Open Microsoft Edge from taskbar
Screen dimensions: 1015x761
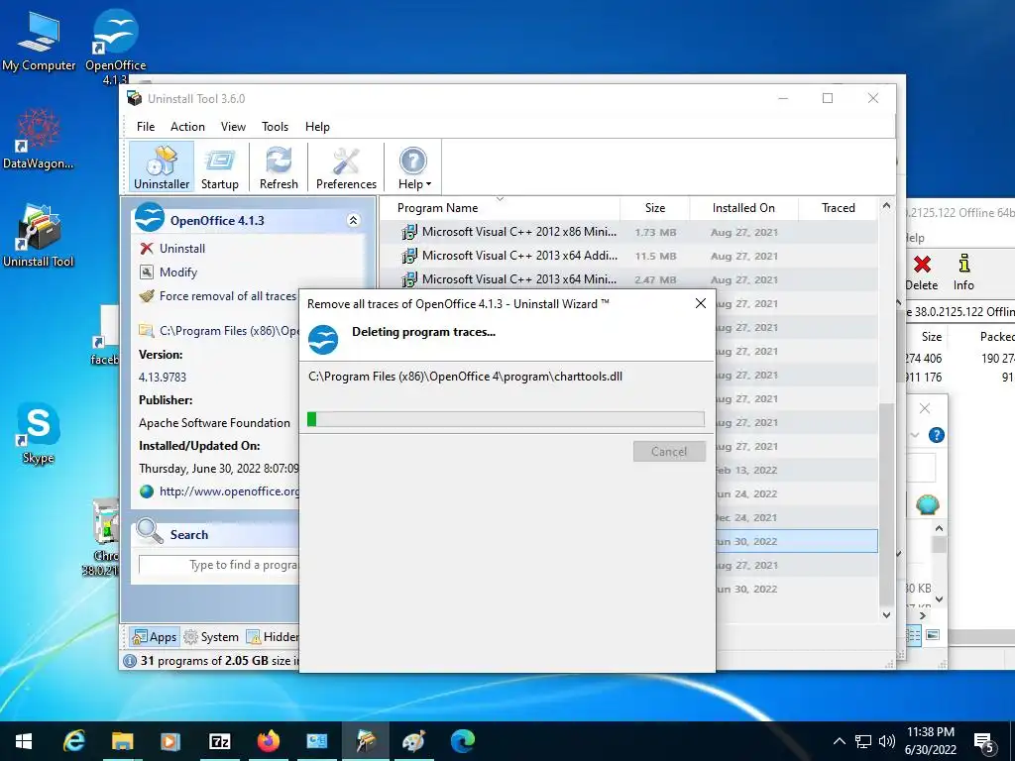[462, 741]
